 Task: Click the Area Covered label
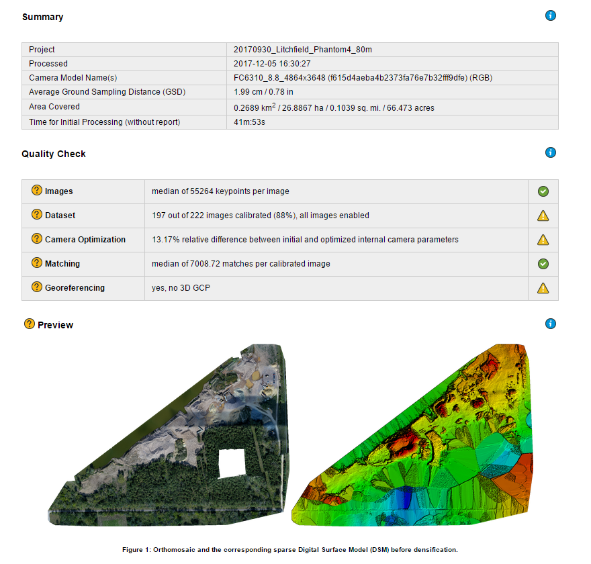(54, 107)
